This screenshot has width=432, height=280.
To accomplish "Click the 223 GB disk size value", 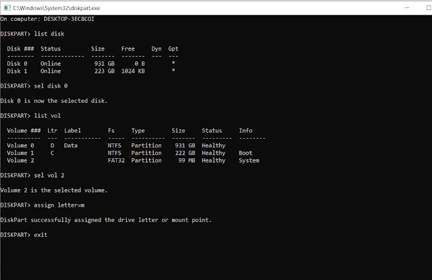I will pos(105,71).
